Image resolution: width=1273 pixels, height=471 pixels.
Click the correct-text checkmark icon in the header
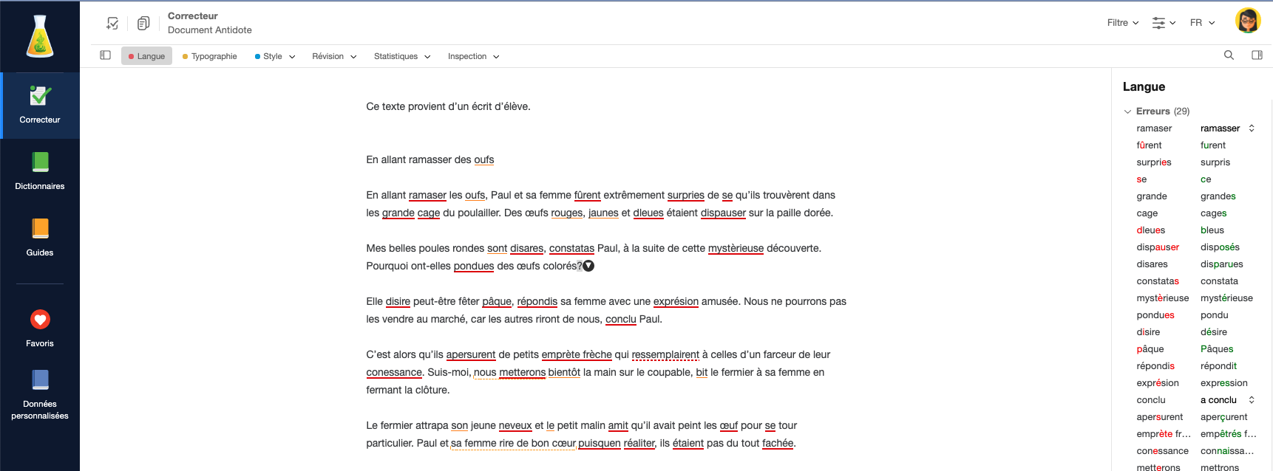(112, 24)
